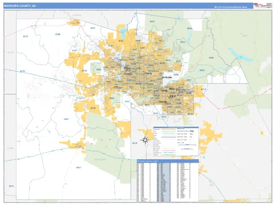Click the MarketMaps logo in the header
Image resolution: width=275 pixels, height=206 pixels.
[260, 6]
